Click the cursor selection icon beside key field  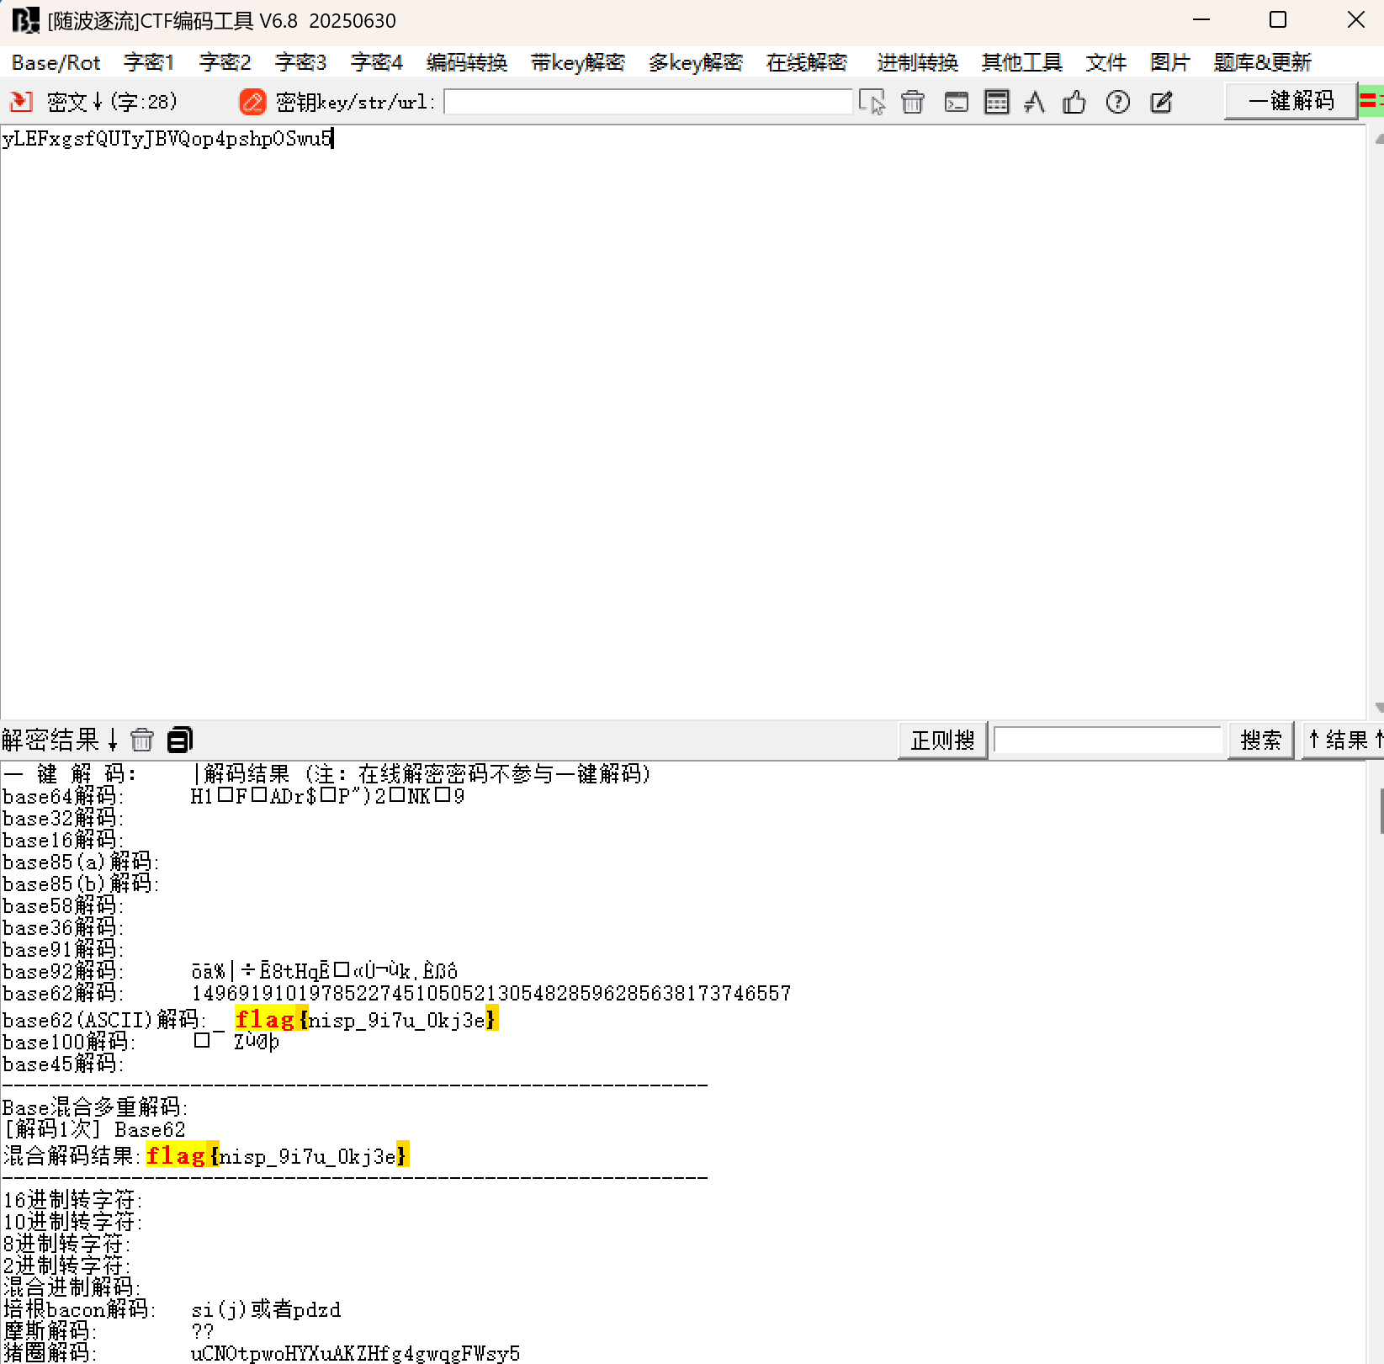click(872, 102)
